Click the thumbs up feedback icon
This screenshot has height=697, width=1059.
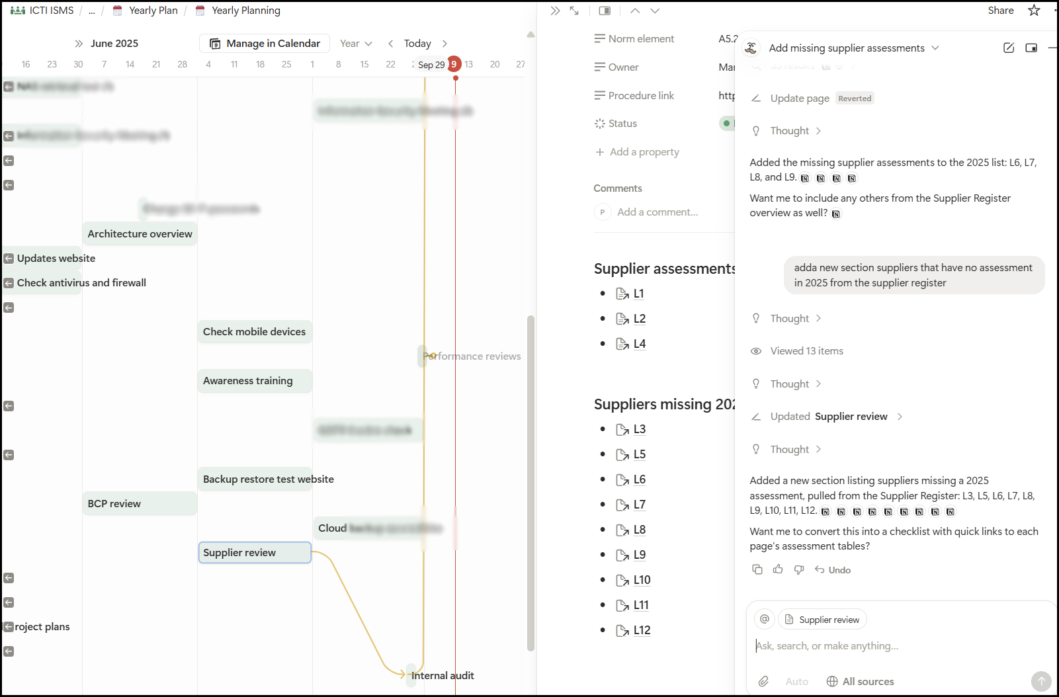[778, 569]
